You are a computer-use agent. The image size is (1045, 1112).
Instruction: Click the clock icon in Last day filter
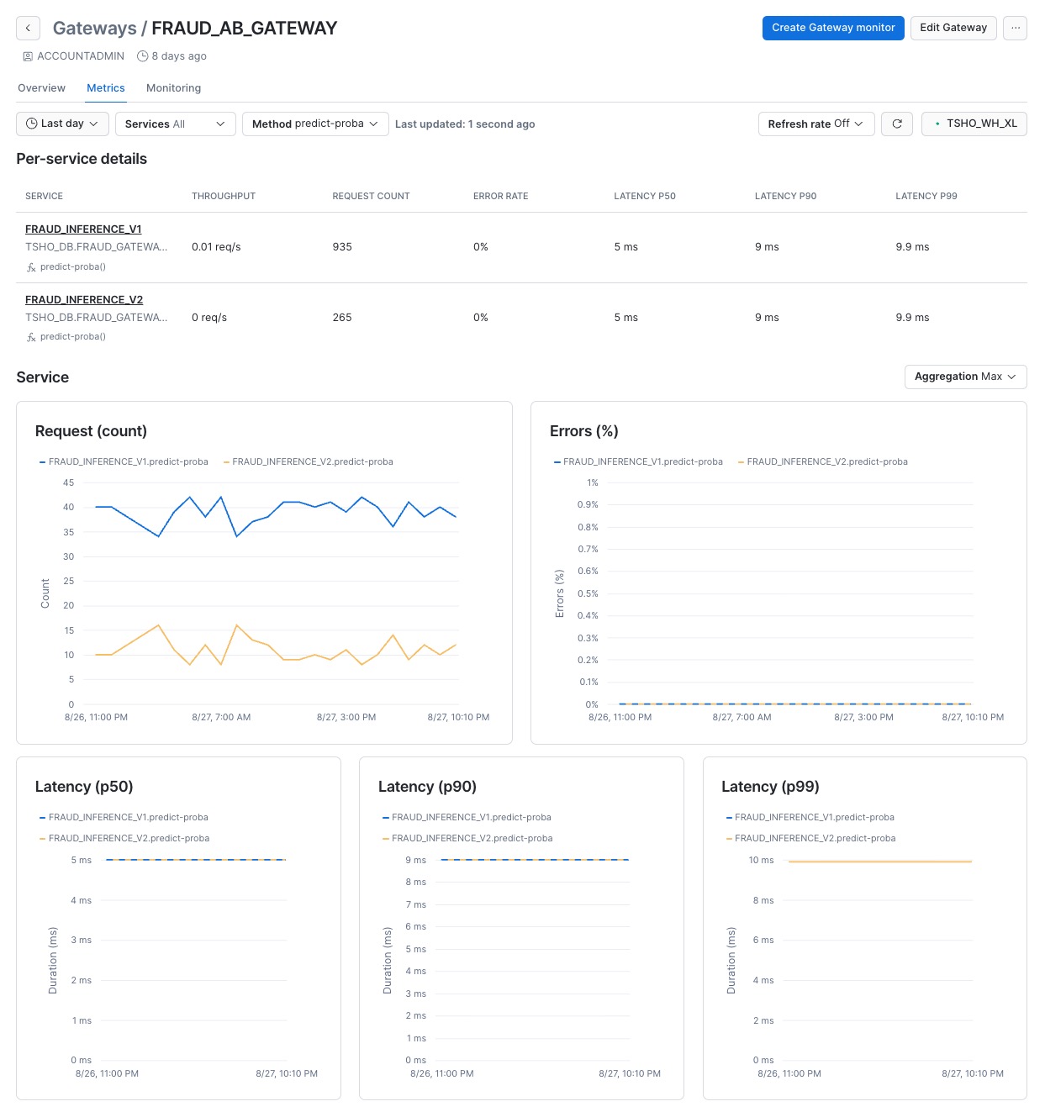pos(32,124)
